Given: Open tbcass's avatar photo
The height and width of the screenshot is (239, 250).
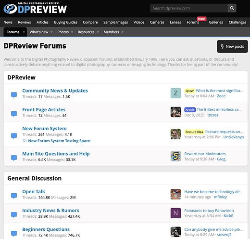Looking at the screenshot, I should click(175, 112).
